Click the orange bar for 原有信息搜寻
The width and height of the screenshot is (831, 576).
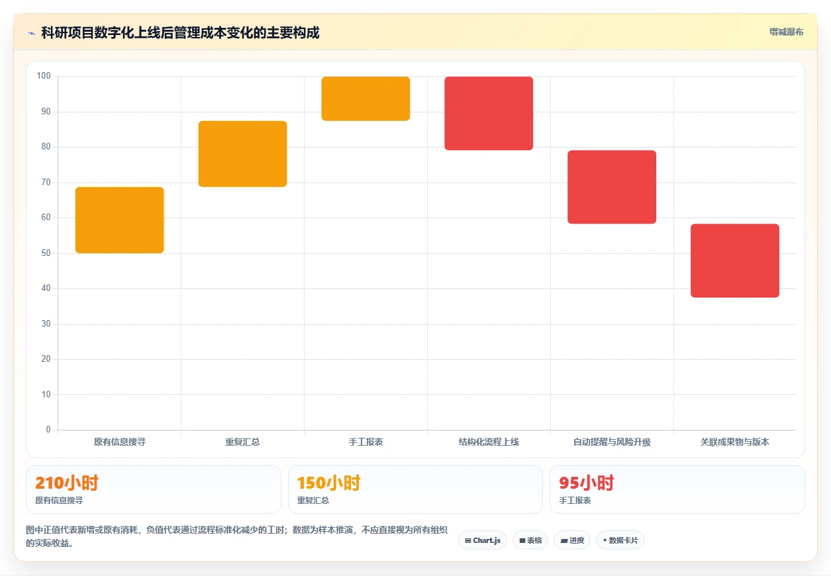pyautogui.click(x=120, y=220)
